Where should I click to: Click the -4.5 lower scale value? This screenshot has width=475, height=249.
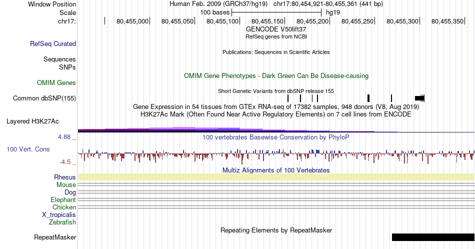tap(65, 162)
